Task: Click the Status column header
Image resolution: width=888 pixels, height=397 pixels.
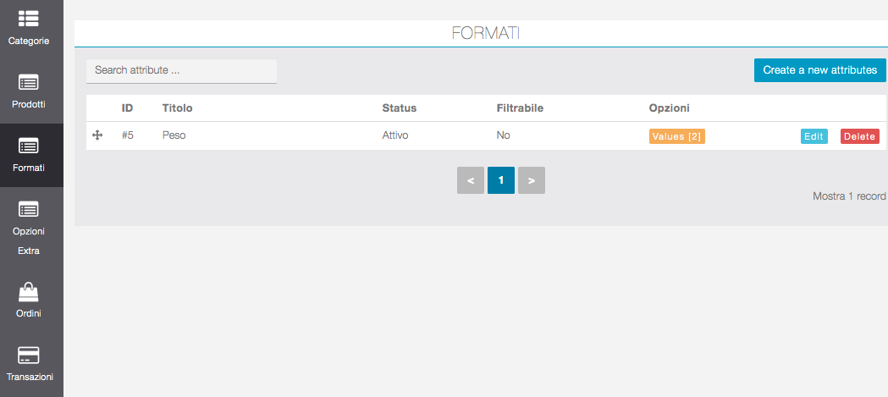Action: (x=399, y=108)
